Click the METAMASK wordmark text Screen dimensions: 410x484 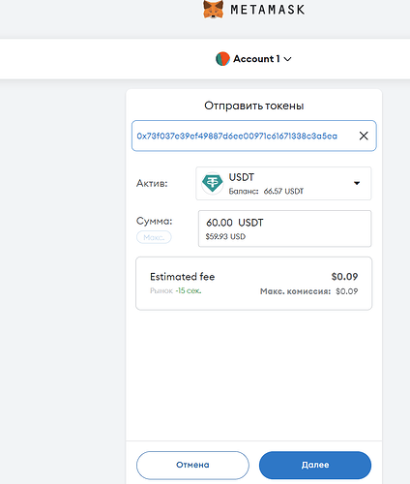[x=268, y=10]
